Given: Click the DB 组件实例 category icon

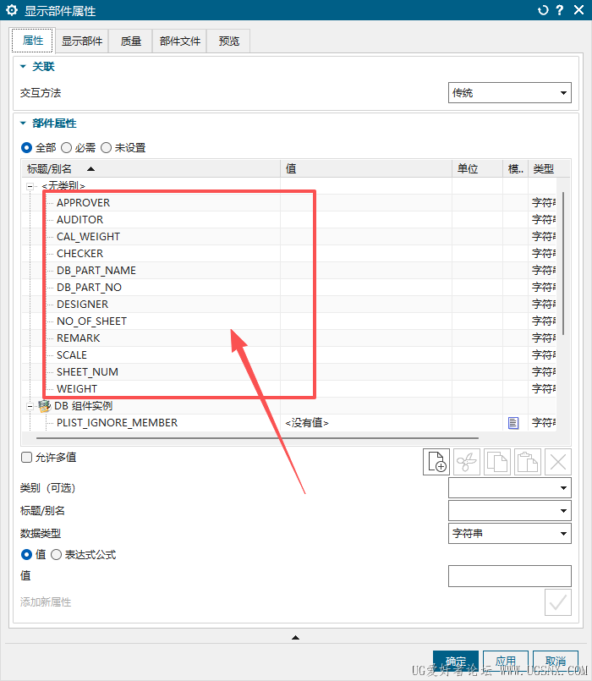Looking at the screenshot, I should coord(44,406).
